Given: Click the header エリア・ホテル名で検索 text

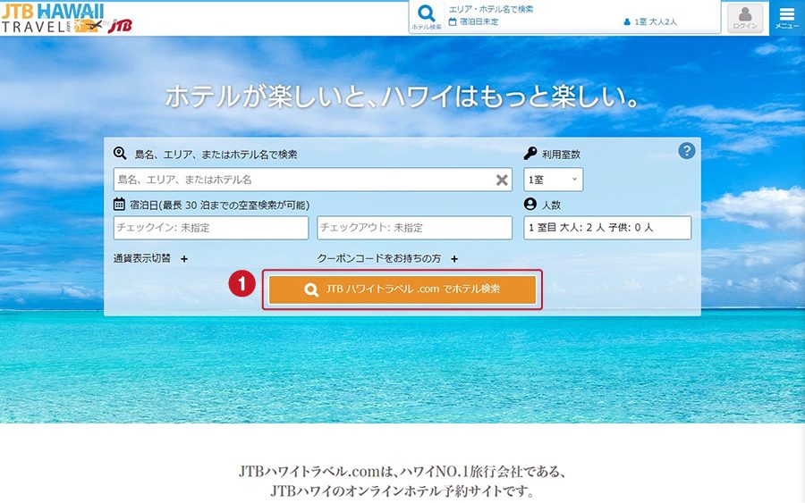Looking at the screenshot, I should 491,9.
